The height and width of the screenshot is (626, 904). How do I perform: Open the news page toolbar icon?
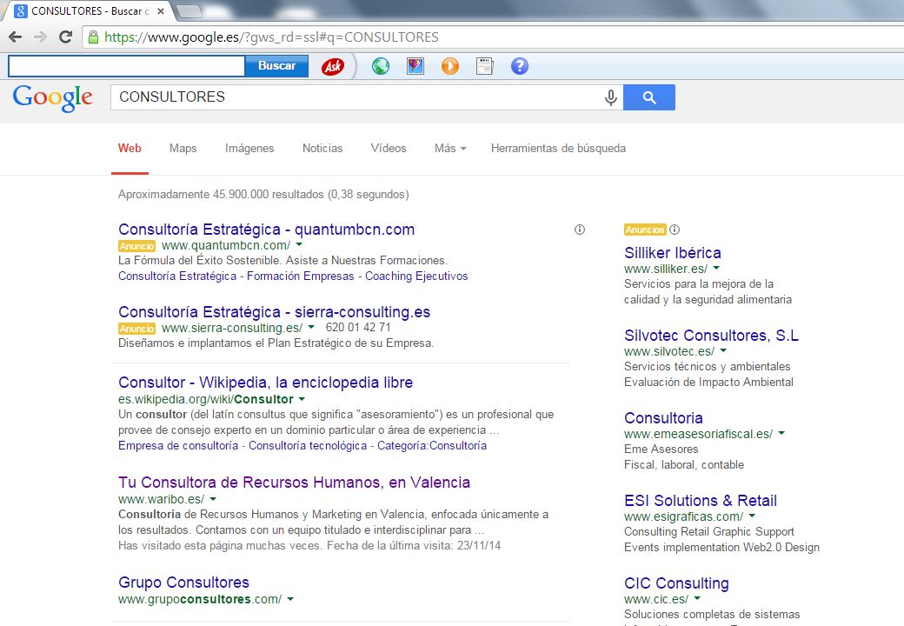tap(485, 66)
